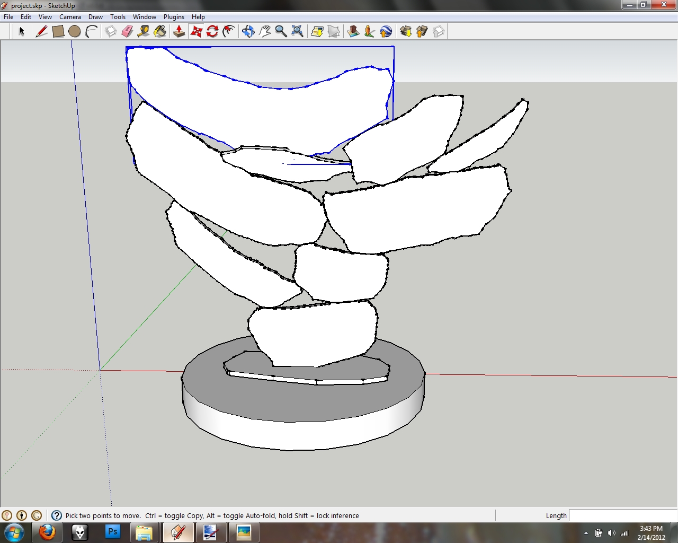Screen dimensions: 678x543
Task: Select the arrow Select tool
Action: click(22, 31)
